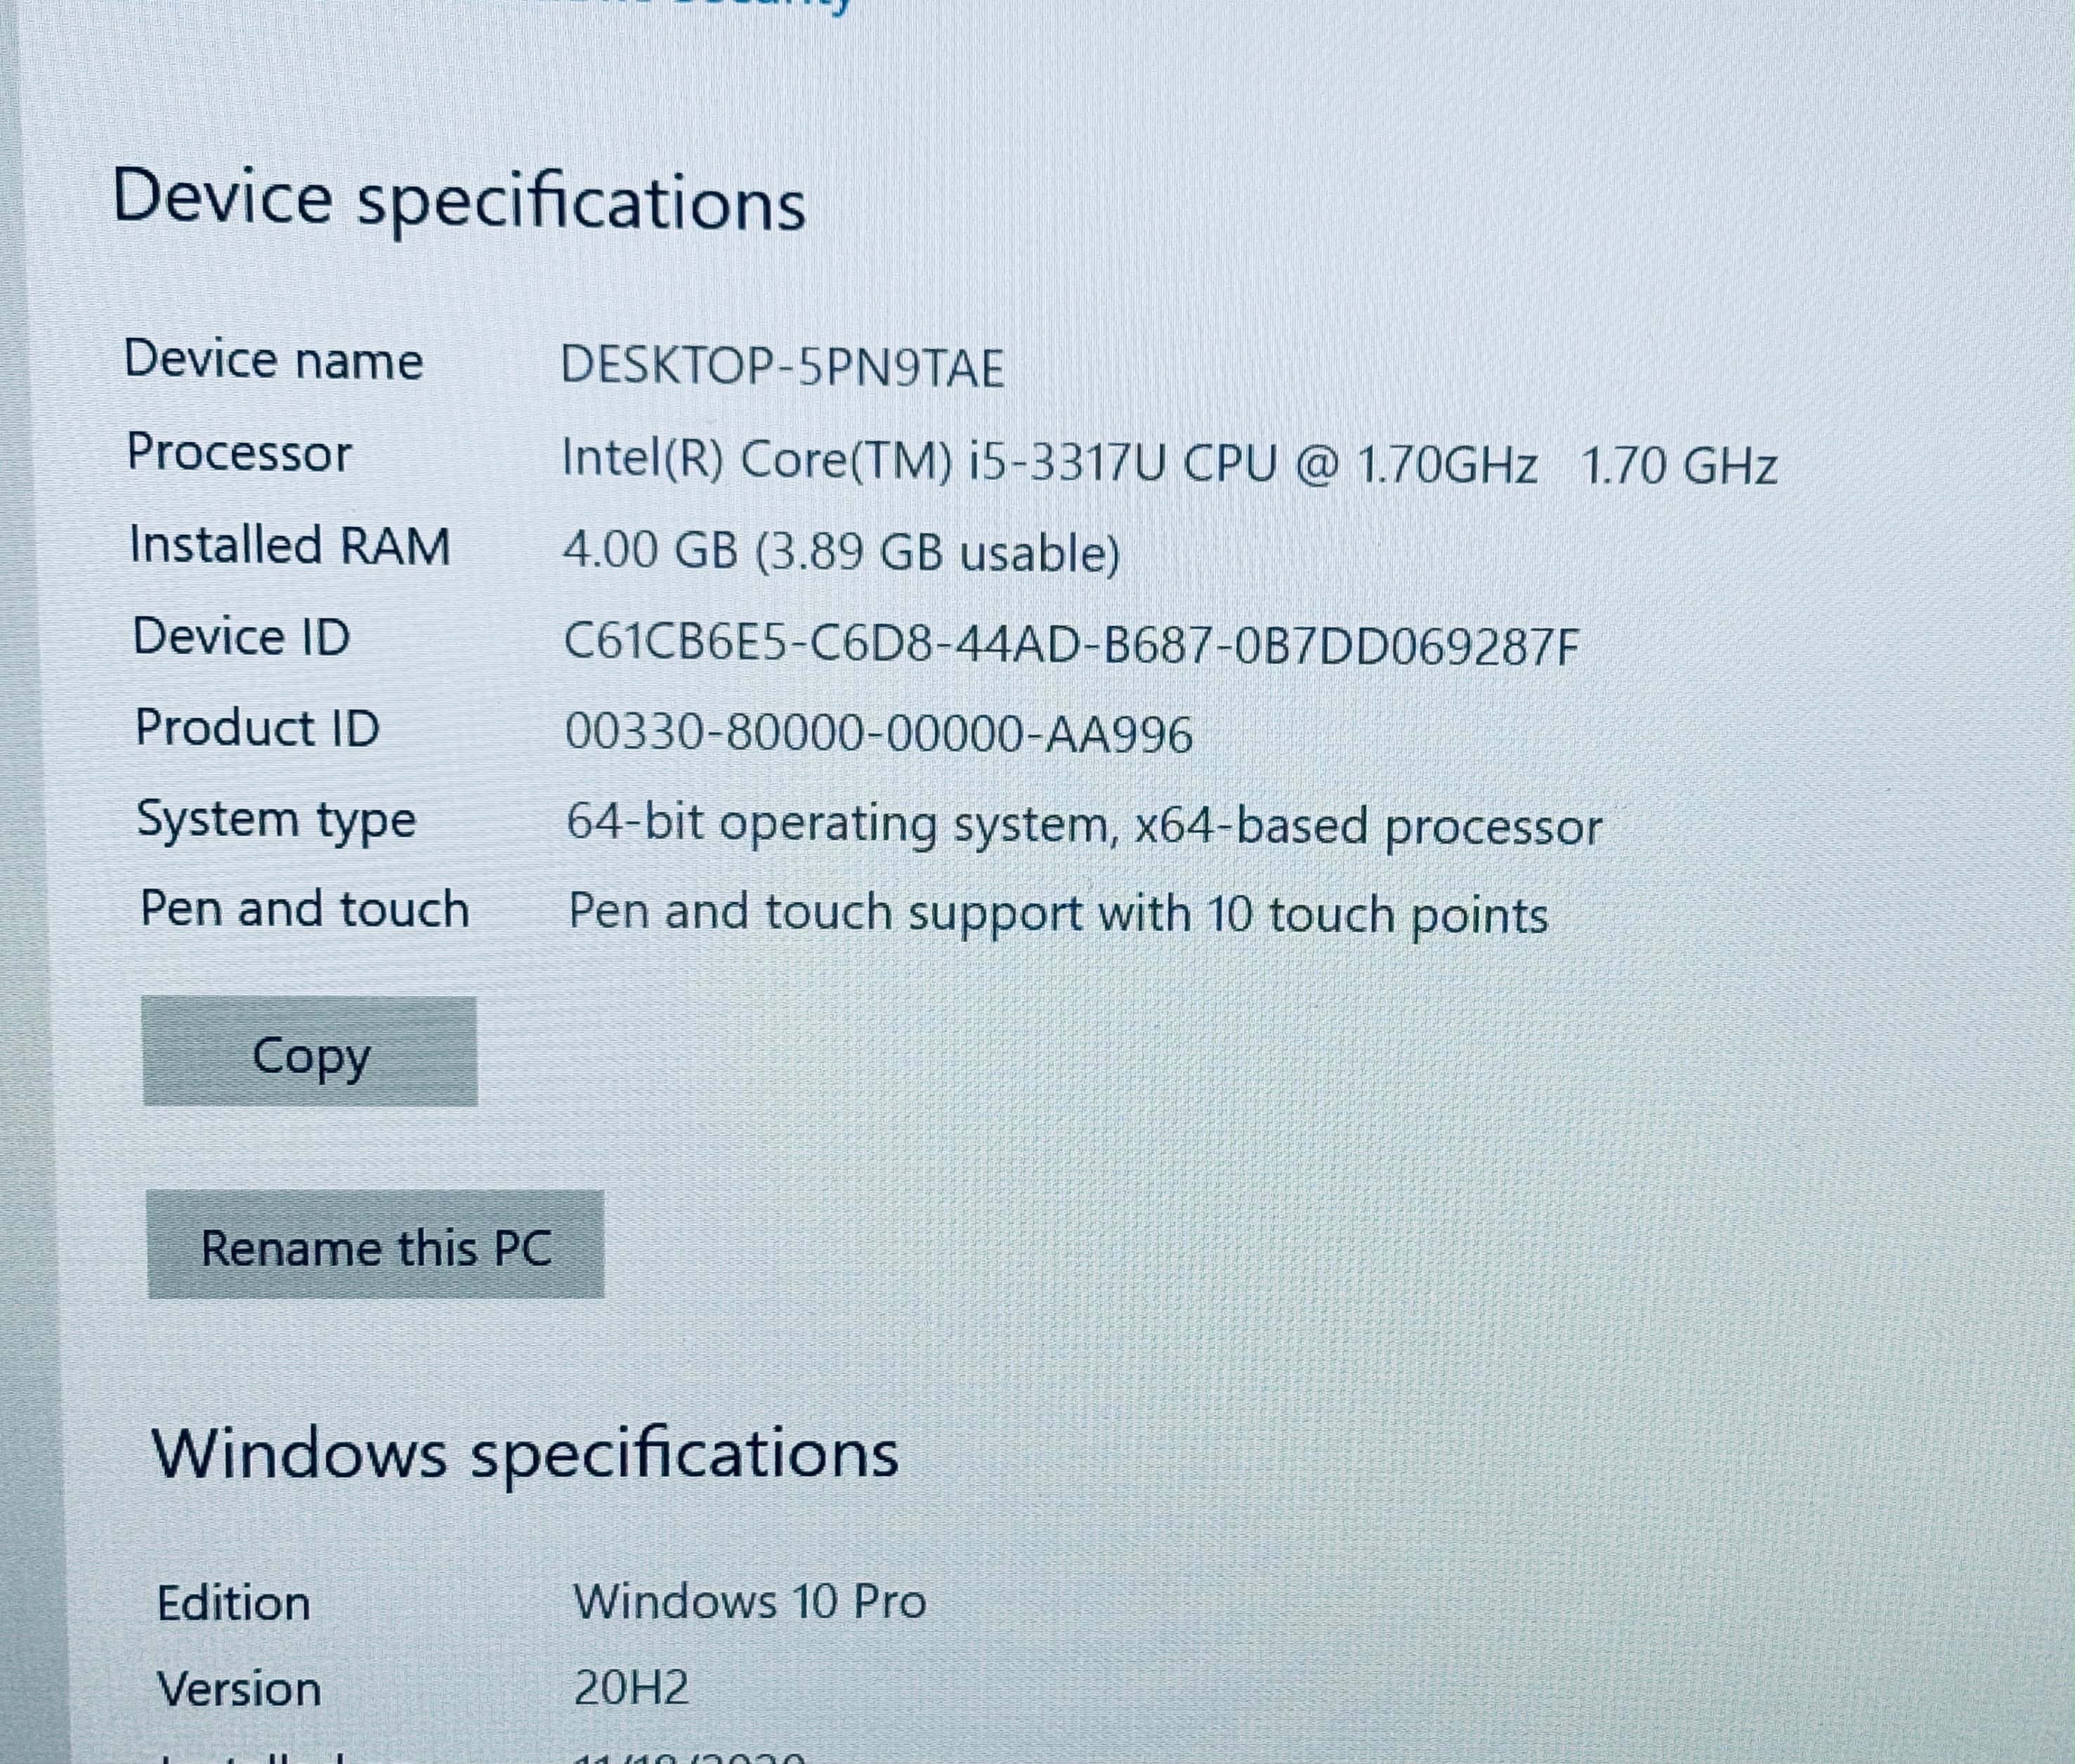Screen dimensions: 2075x1764
Task: Click the Device ID label
Action: pyautogui.click(x=242, y=637)
